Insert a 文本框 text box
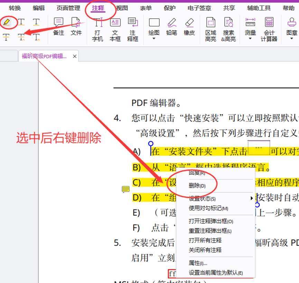This screenshot has height=283, width=299. (115, 29)
